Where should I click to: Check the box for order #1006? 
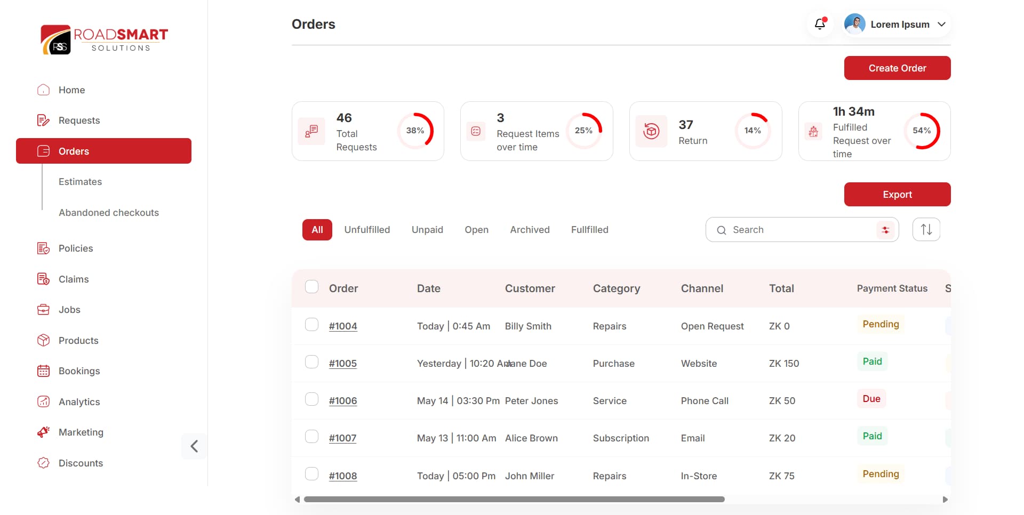pyautogui.click(x=312, y=399)
